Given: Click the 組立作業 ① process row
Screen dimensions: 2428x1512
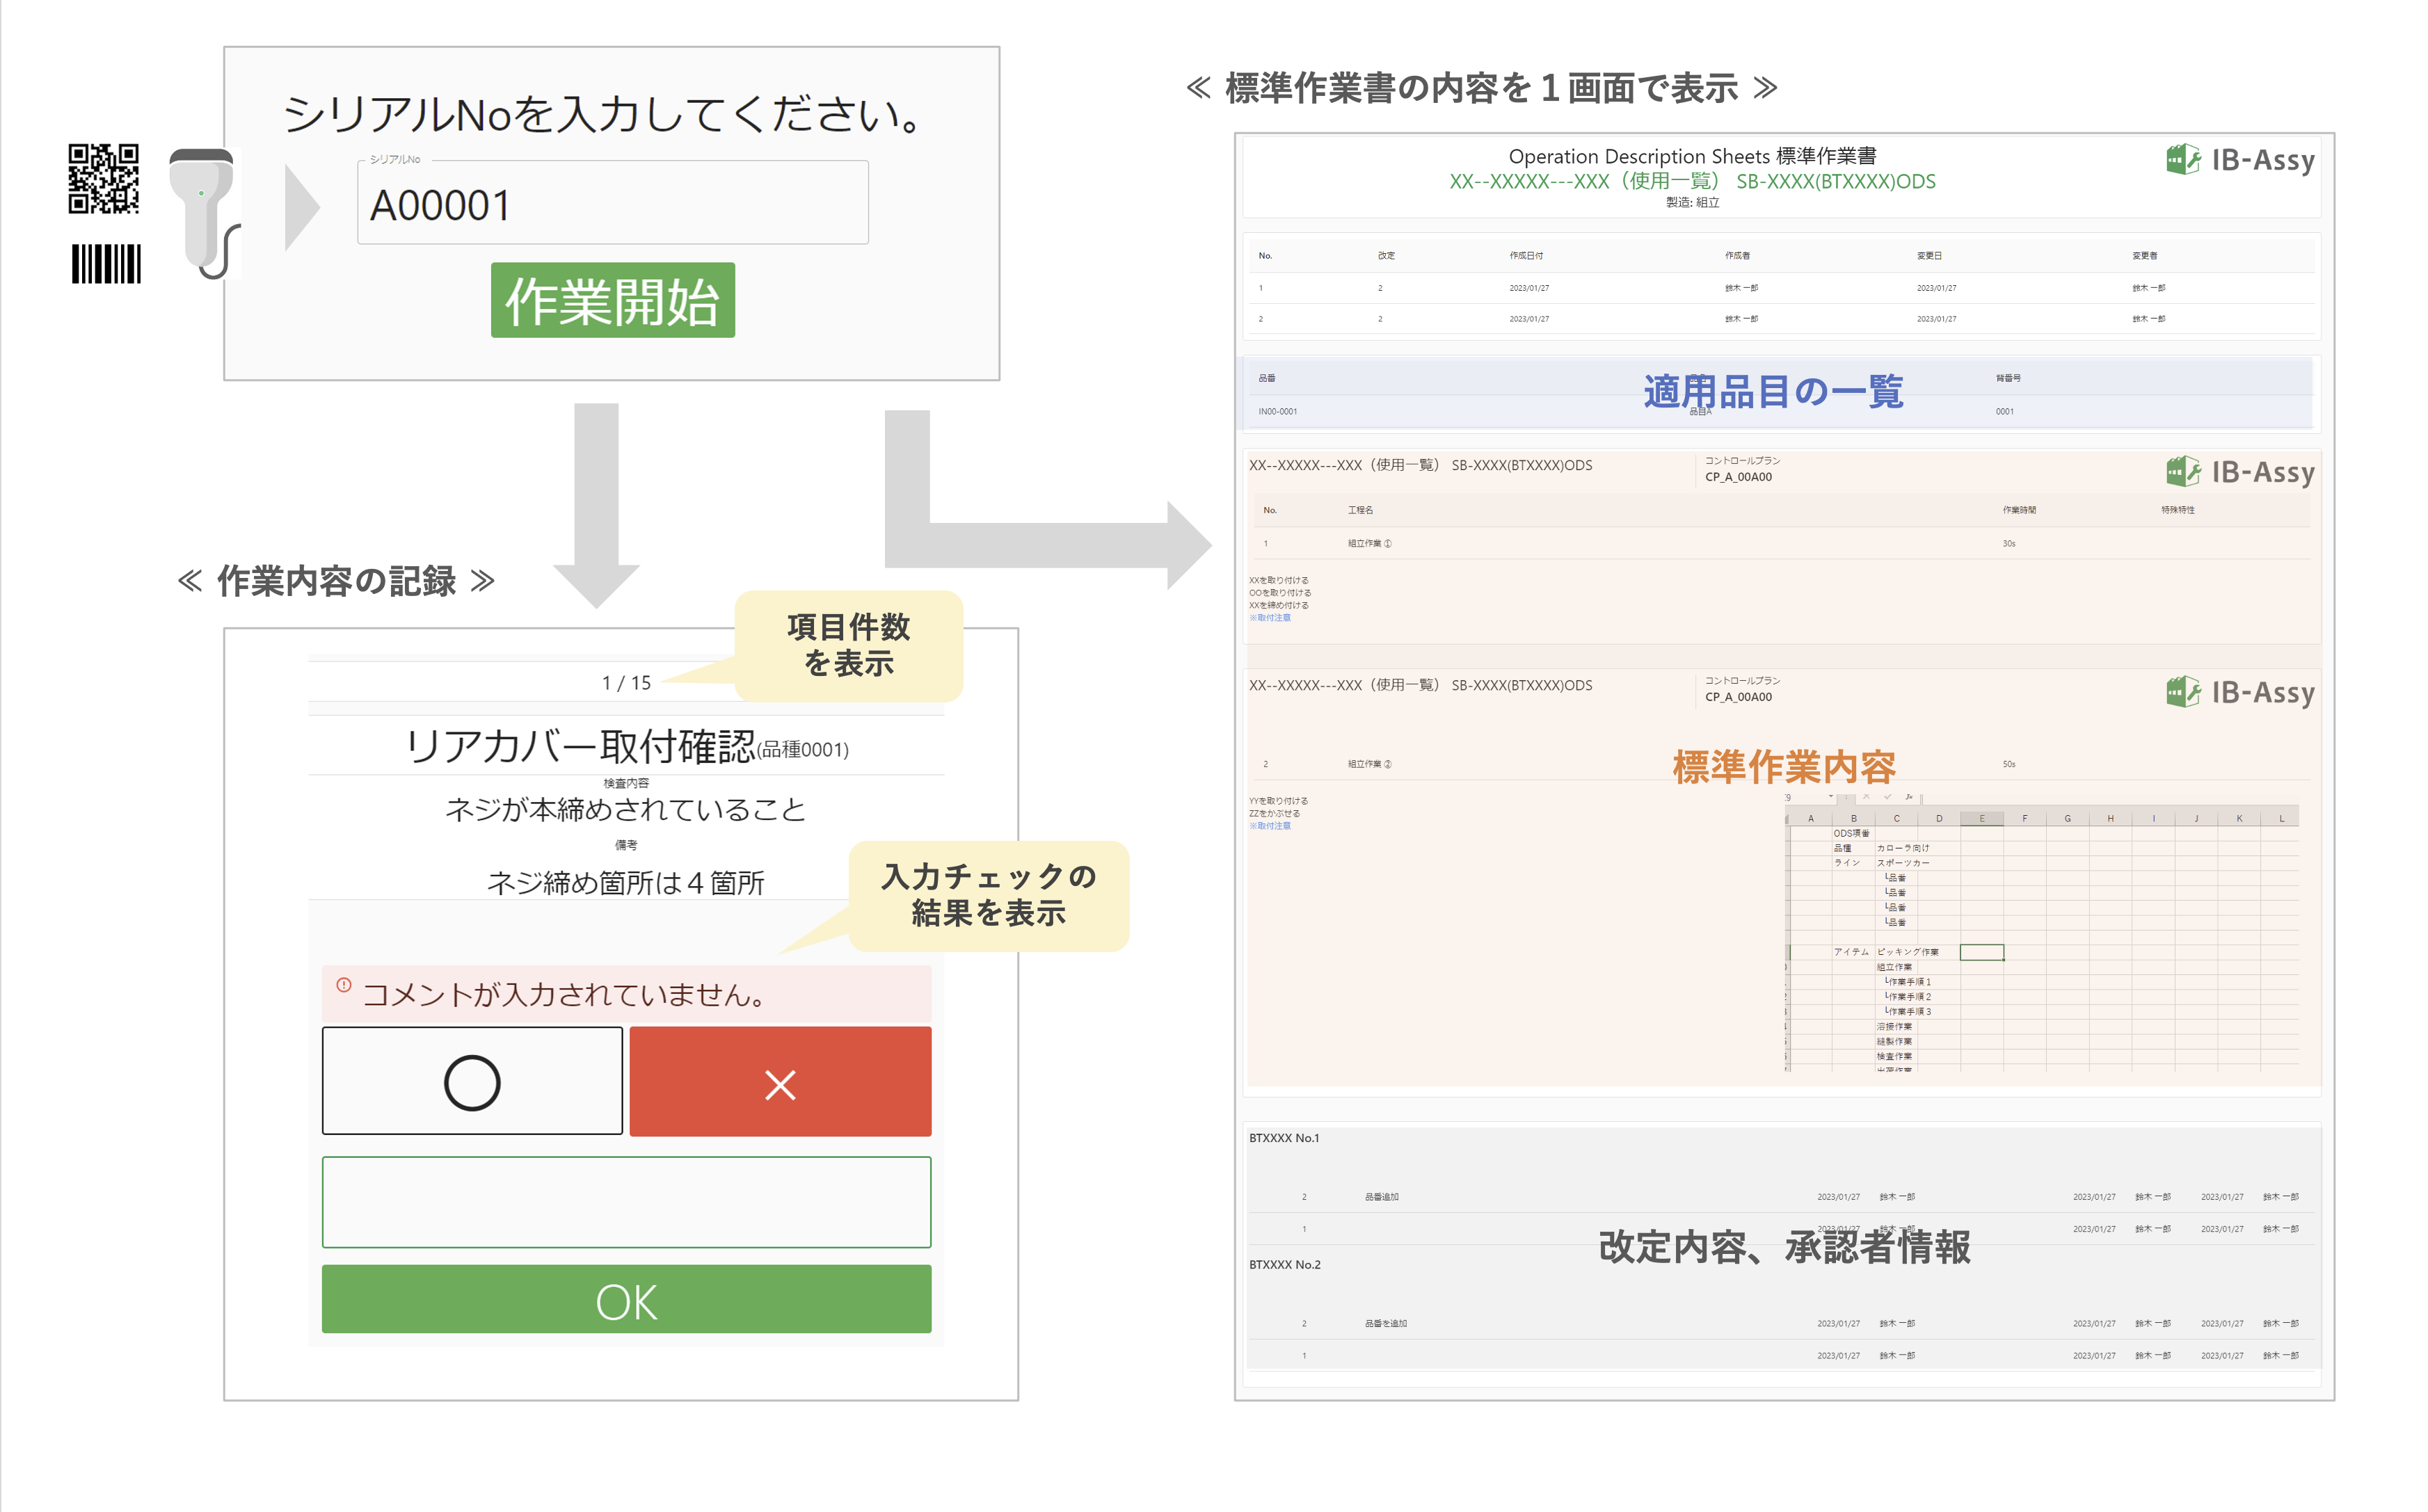Looking at the screenshot, I should click(1780, 544).
